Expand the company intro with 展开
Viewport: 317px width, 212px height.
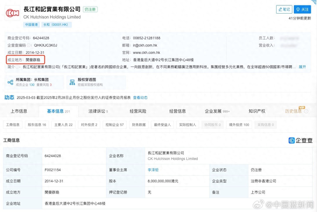(302, 67)
